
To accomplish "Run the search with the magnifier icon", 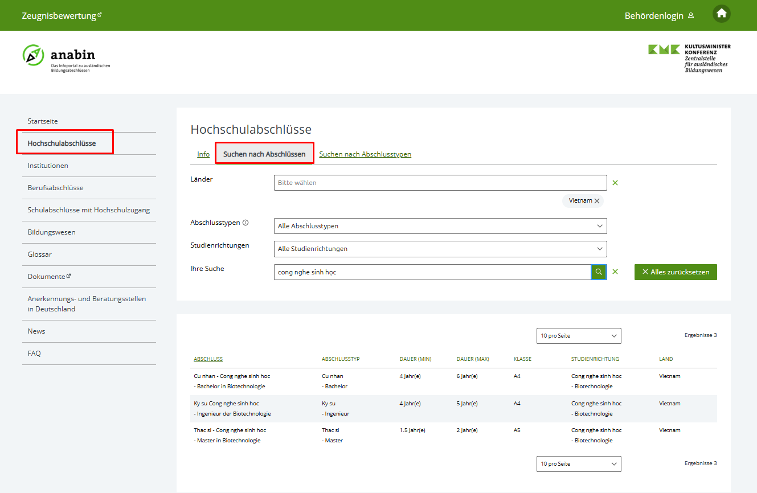I will [x=599, y=272].
